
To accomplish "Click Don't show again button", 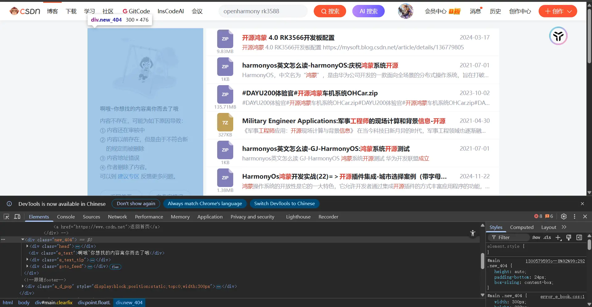I will 136,204.
